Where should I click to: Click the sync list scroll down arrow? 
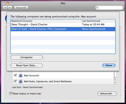(x=115, y=83)
